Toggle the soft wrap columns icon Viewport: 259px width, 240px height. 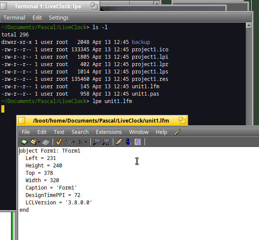pyautogui.click(x=138, y=142)
